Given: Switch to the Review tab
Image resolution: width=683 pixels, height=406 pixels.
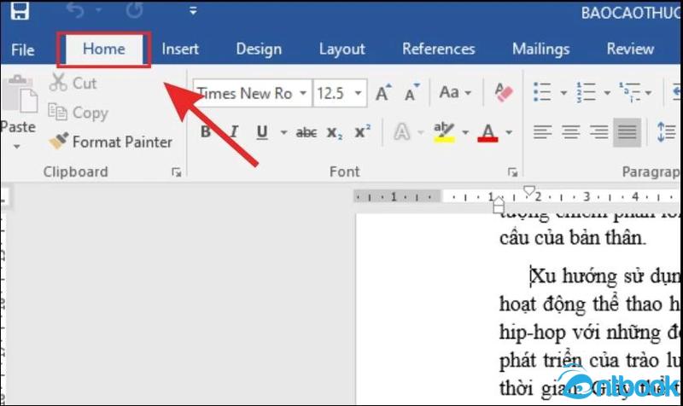Looking at the screenshot, I should coord(630,49).
